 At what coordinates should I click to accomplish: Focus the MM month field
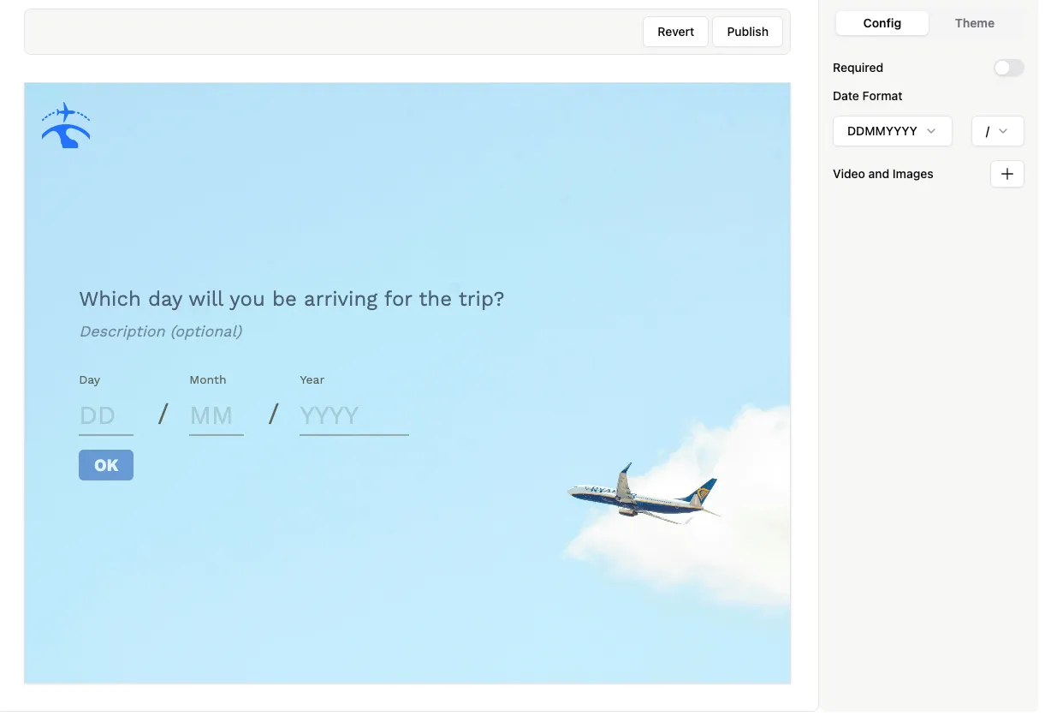(x=216, y=416)
